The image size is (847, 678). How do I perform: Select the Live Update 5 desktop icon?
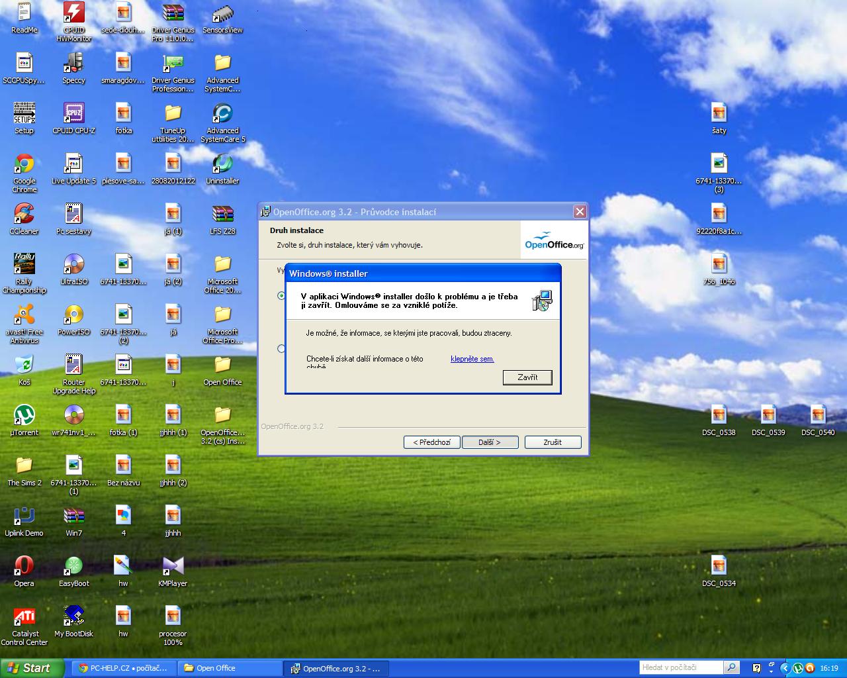[x=74, y=169]
